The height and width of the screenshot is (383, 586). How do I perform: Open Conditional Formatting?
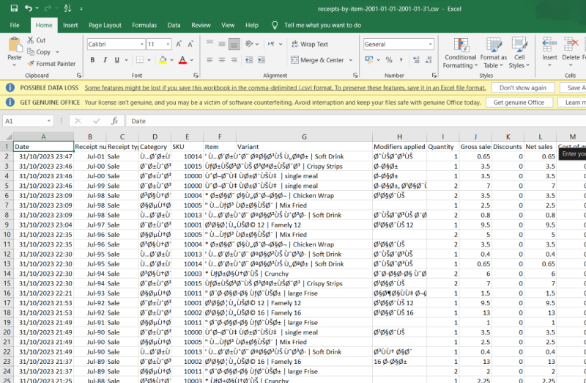(460, 48)
